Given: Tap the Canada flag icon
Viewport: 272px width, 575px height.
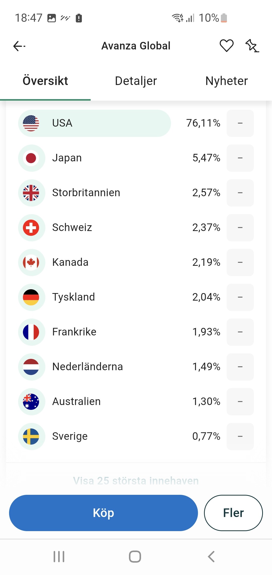Looking at the screenshot, I should tap(31, 263).
